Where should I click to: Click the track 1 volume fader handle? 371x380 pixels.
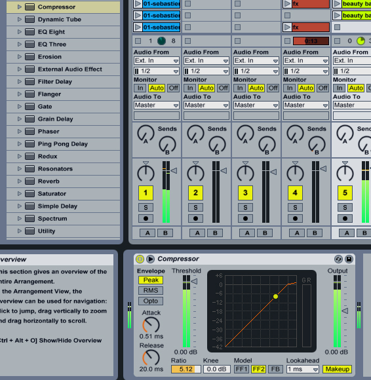click(174, 170)
